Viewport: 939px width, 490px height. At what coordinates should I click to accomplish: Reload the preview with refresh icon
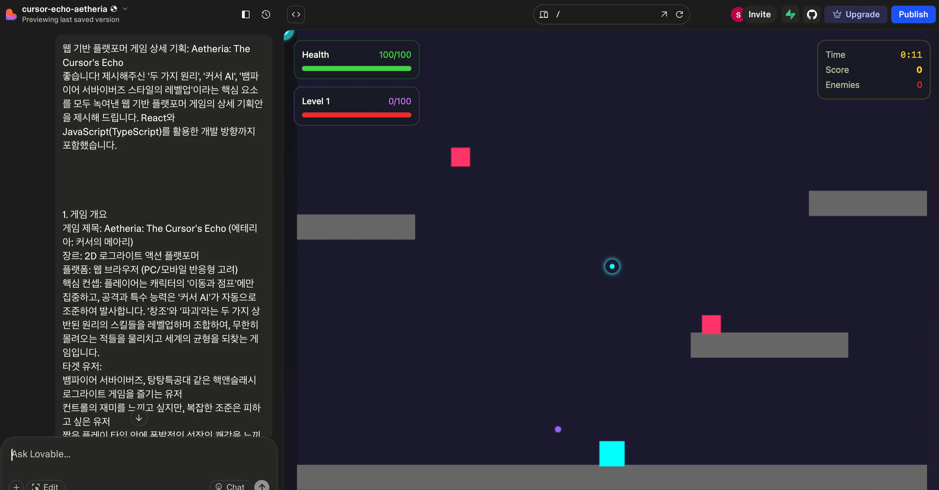point(679,14)
